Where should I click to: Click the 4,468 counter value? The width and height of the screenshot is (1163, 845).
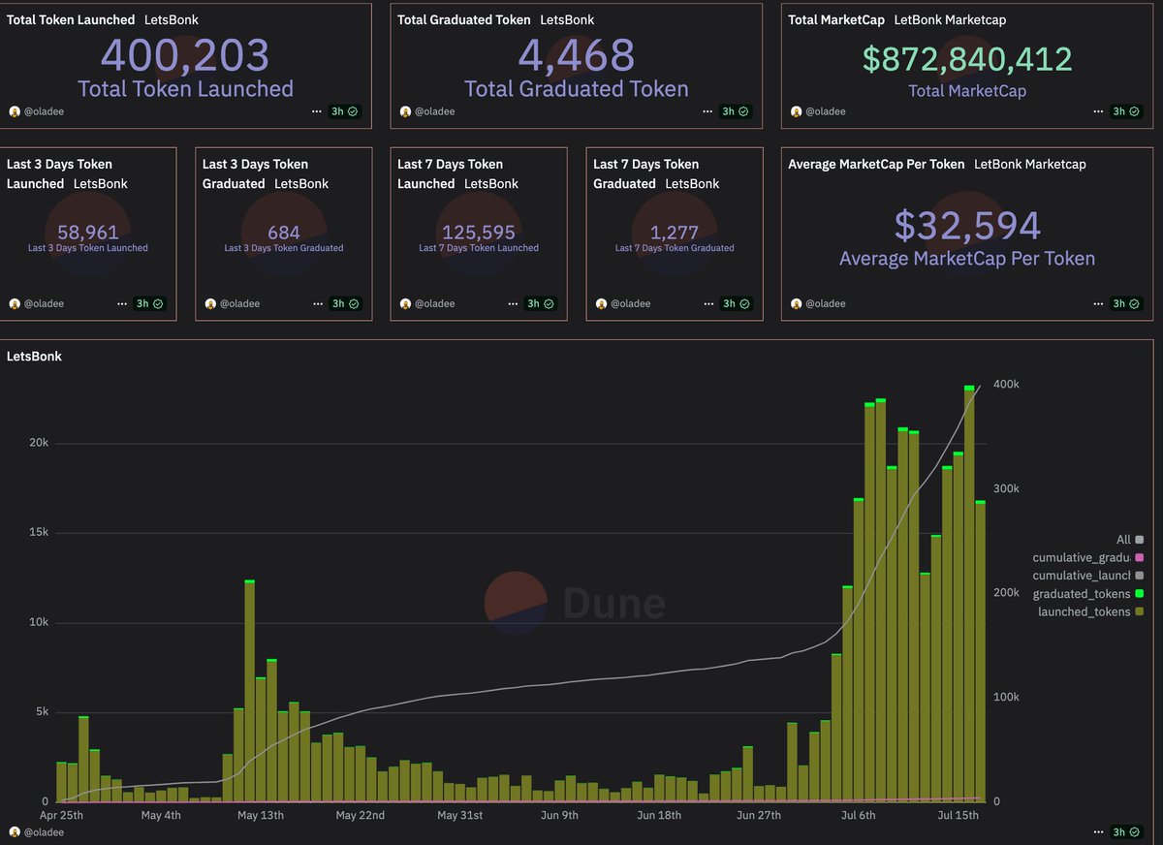577,55
